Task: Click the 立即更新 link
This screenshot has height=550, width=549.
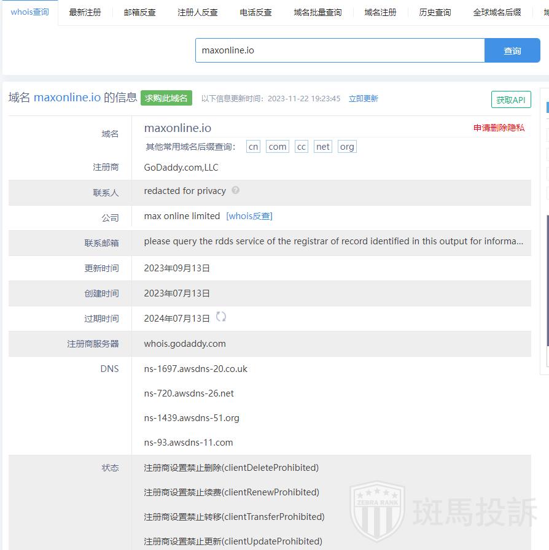Action: (363, 99)
